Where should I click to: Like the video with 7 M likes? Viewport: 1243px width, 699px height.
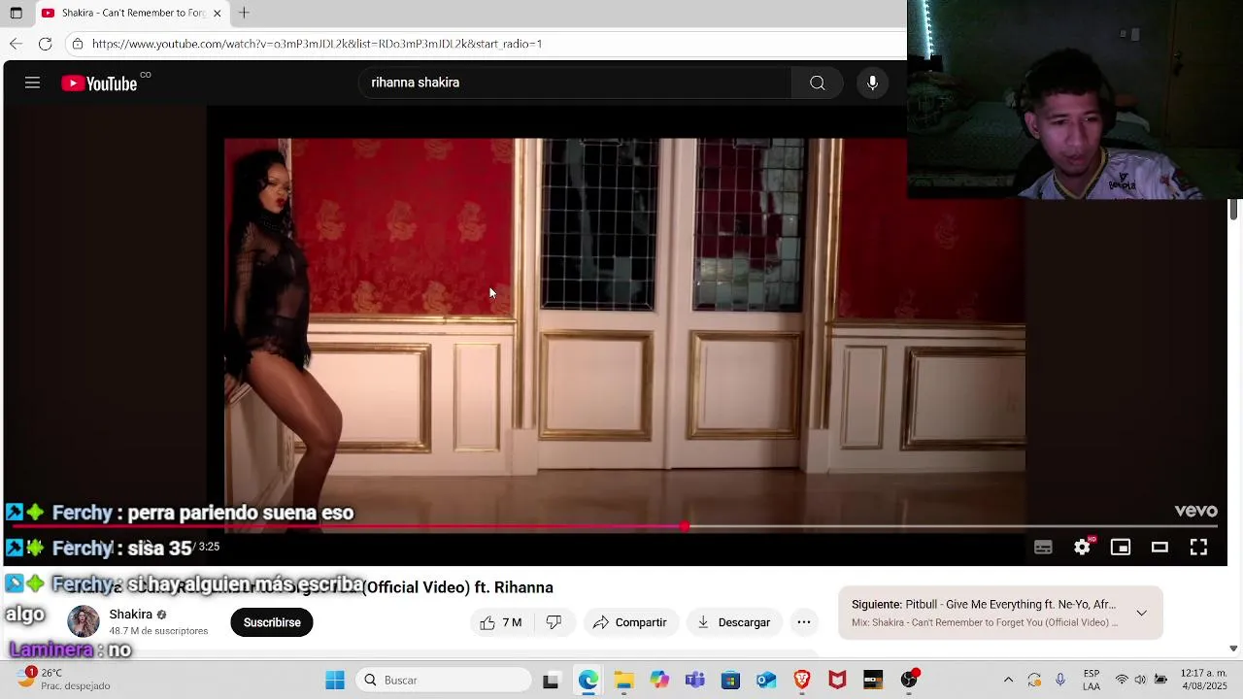(x=500, y=622)
